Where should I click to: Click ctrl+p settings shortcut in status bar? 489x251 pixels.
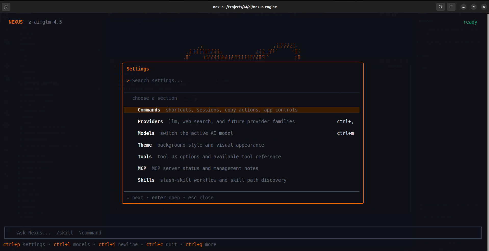[24, 244]
